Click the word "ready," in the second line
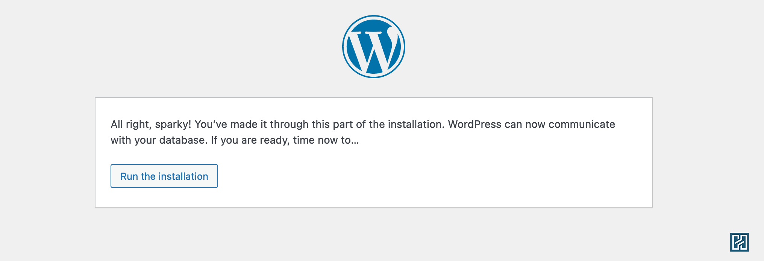Screen dimensions: 764x261 pos(275,141)
